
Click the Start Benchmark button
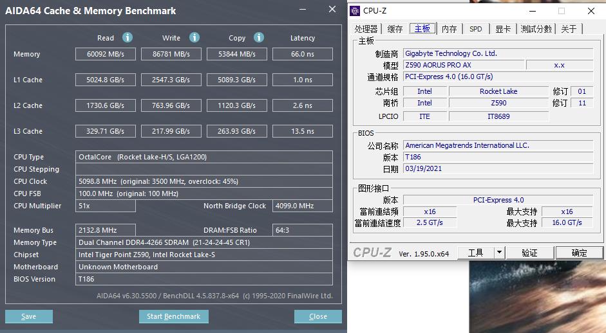pyautogui.click(x=173, y=316)
